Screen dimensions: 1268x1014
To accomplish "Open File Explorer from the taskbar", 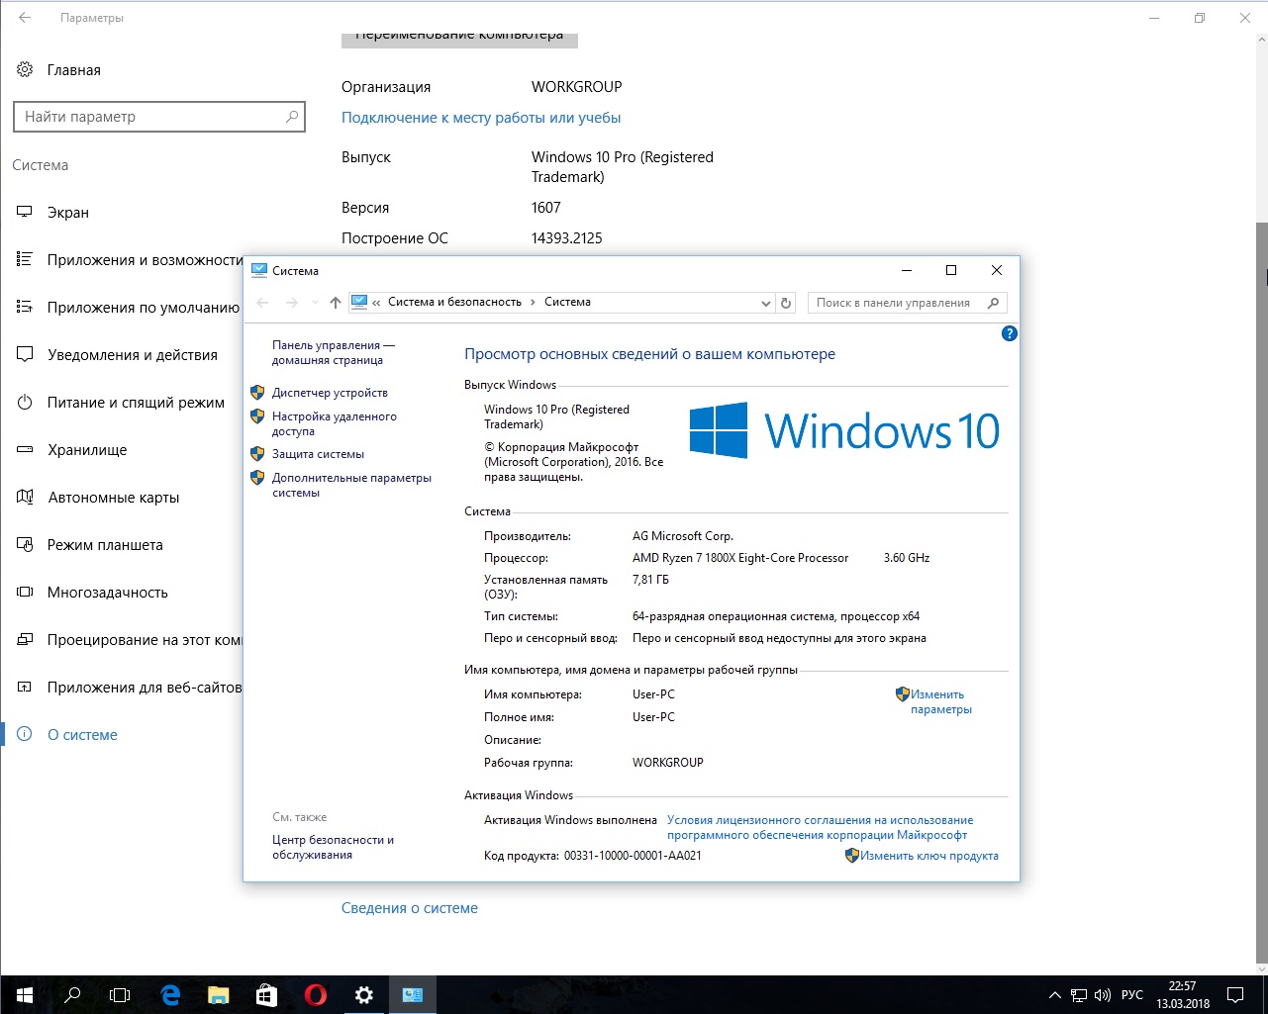I will pos(218,994).
